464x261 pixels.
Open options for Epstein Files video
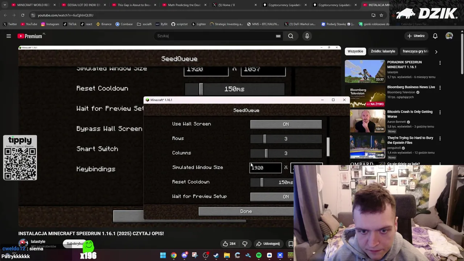pos(440,138)
